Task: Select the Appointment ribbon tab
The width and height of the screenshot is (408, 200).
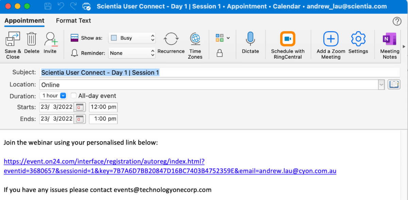Action: [24, 21]
